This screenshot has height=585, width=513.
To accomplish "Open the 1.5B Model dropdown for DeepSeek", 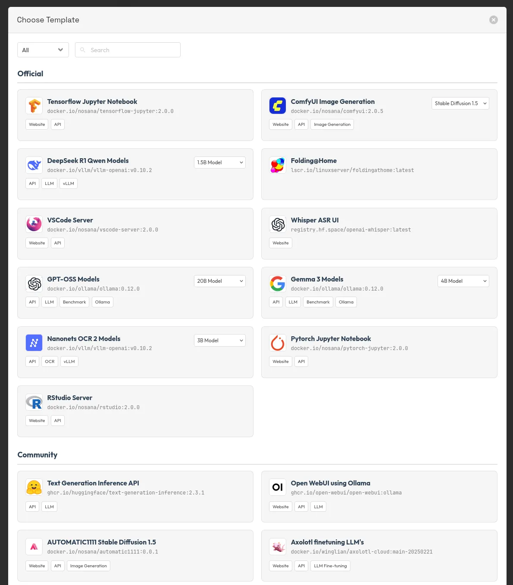I will tap(219, 163).
